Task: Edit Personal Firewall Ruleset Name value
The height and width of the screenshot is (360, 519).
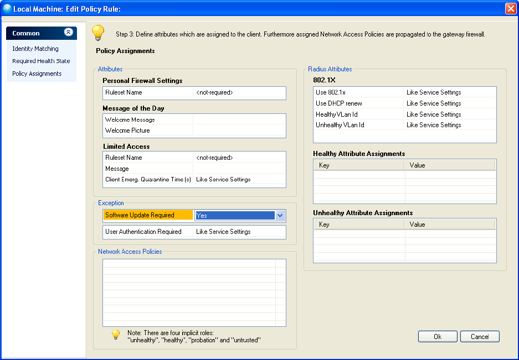Action: 239,92
